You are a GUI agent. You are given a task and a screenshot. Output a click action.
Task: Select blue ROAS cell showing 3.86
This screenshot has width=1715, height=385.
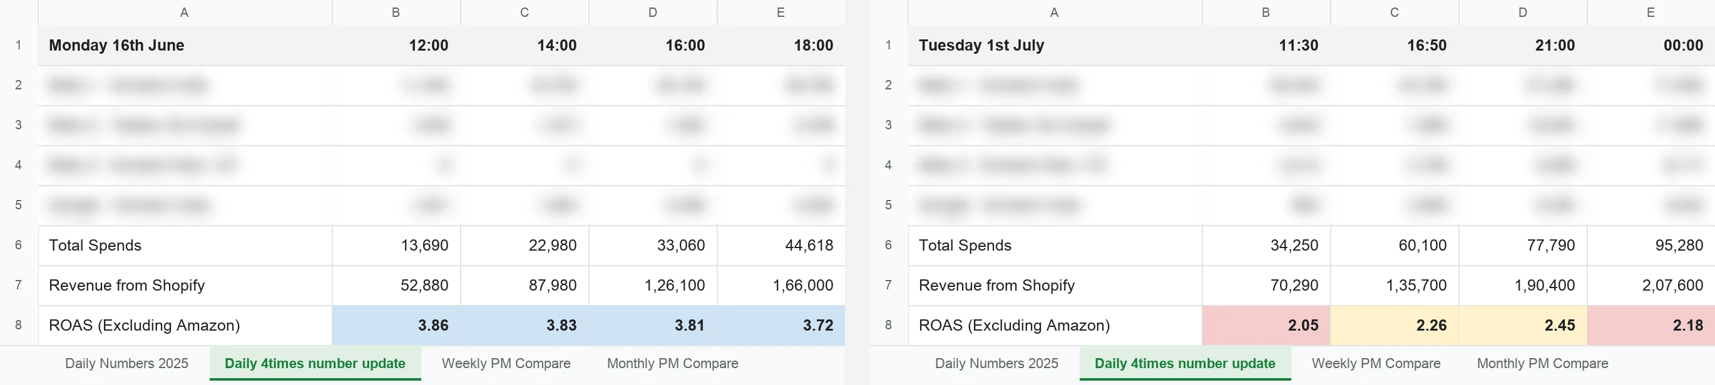(x=396, y=325)
